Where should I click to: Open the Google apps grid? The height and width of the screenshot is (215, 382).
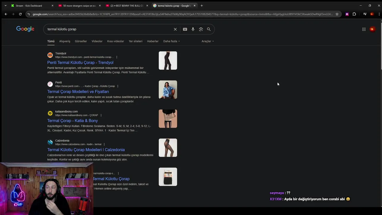tap(364, 29)
